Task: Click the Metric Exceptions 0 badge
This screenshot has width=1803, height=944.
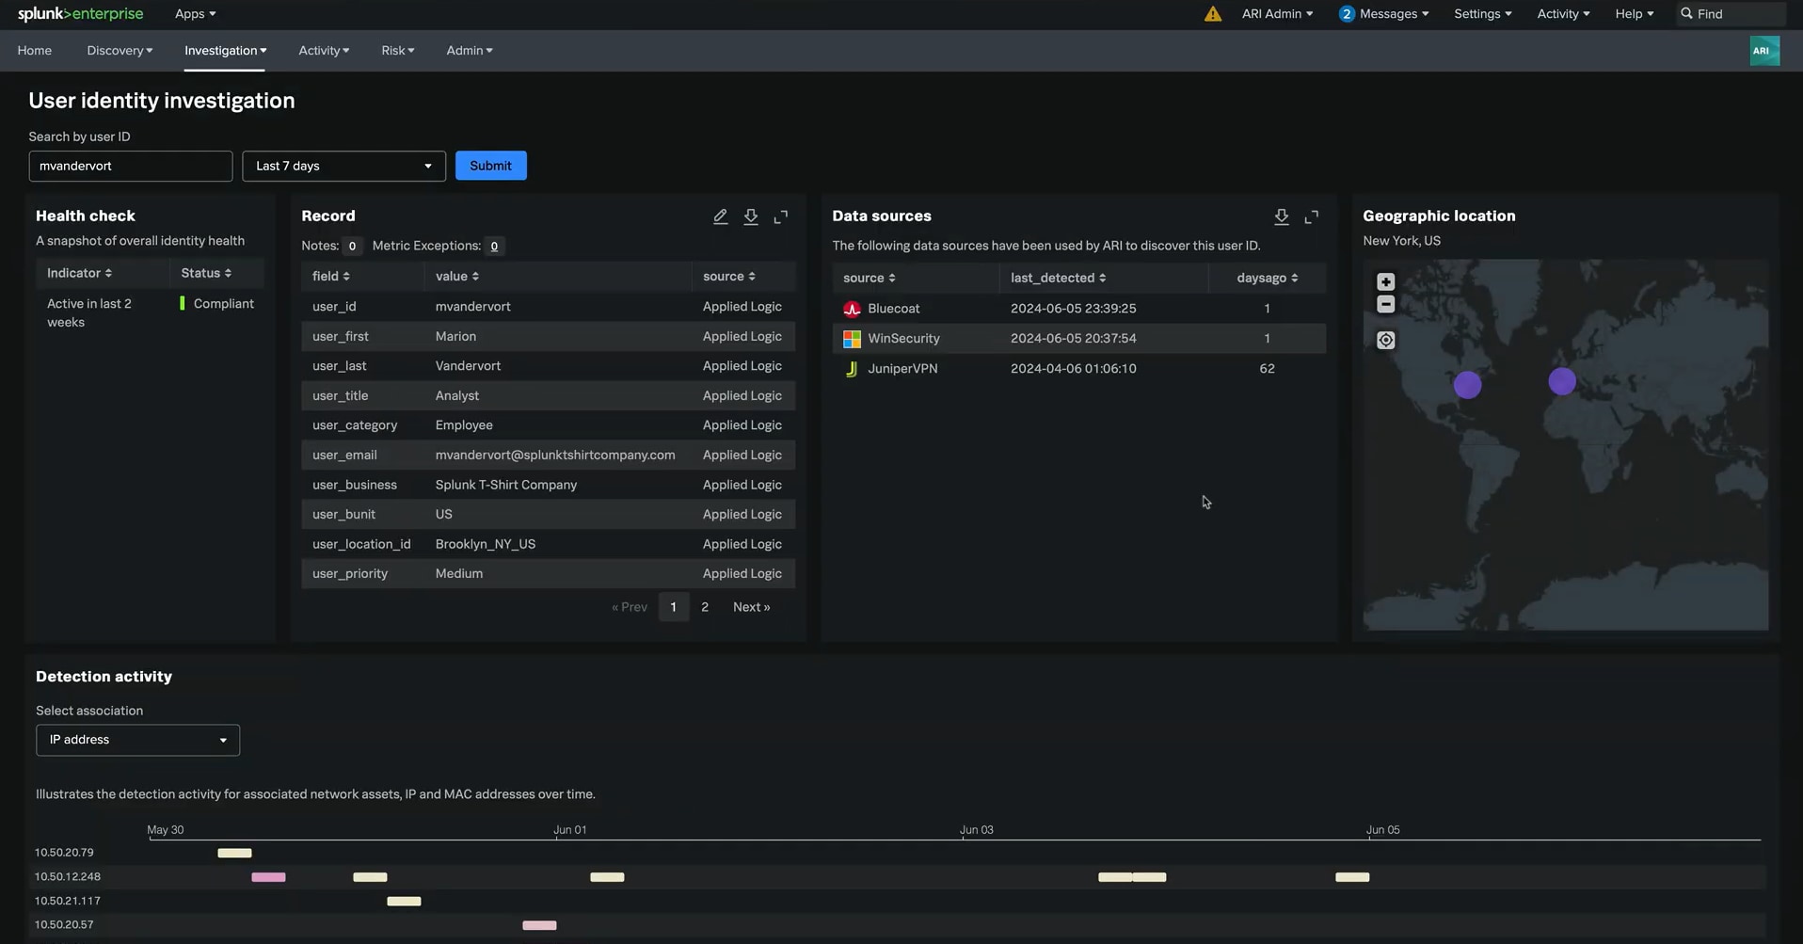Action: click(x=494, y=247)
